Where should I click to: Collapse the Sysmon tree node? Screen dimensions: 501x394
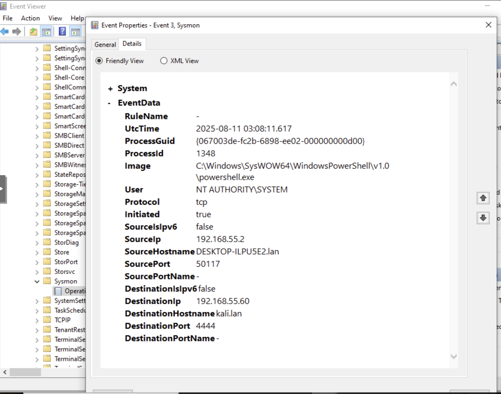click(x=37, y=281)
